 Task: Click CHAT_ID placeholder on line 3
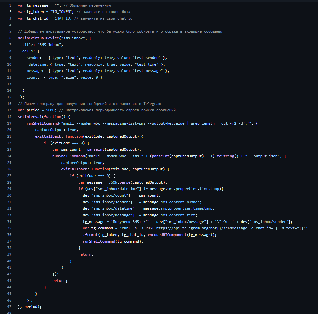pos(62,18)
